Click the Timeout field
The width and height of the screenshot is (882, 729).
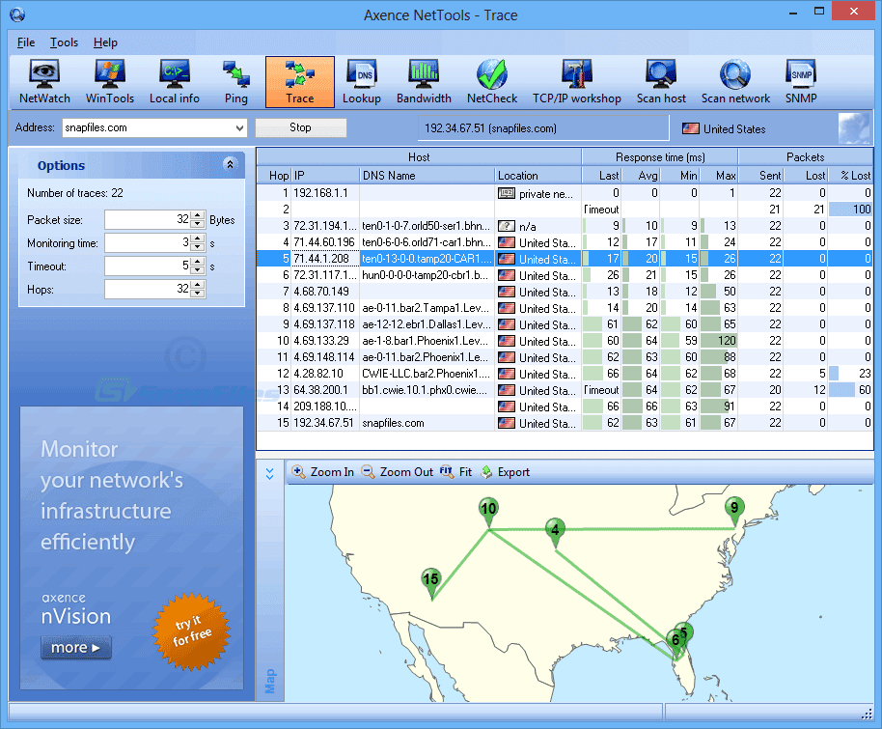click(148, 266)
